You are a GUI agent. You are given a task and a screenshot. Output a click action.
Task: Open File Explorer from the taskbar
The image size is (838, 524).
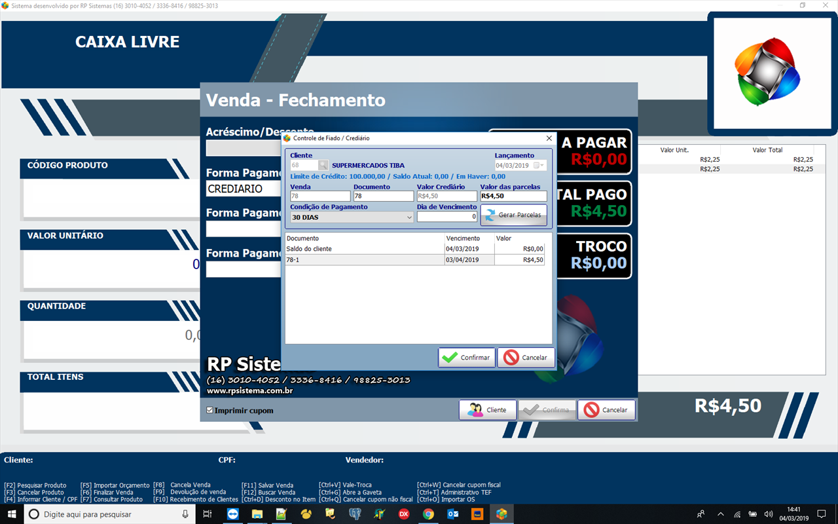coord(257,514)
